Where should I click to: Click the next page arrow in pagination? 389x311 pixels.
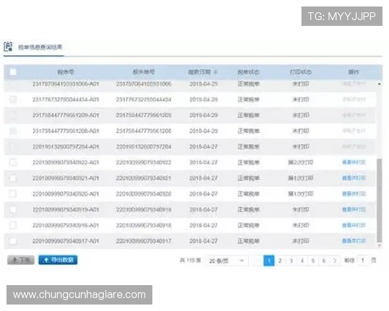[335, 260]
